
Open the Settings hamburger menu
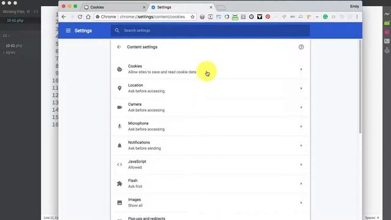[x=68, y=31]
